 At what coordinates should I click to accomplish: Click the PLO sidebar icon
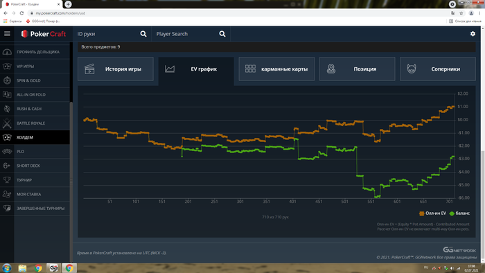pyautogui.click(x=7, y=152)
